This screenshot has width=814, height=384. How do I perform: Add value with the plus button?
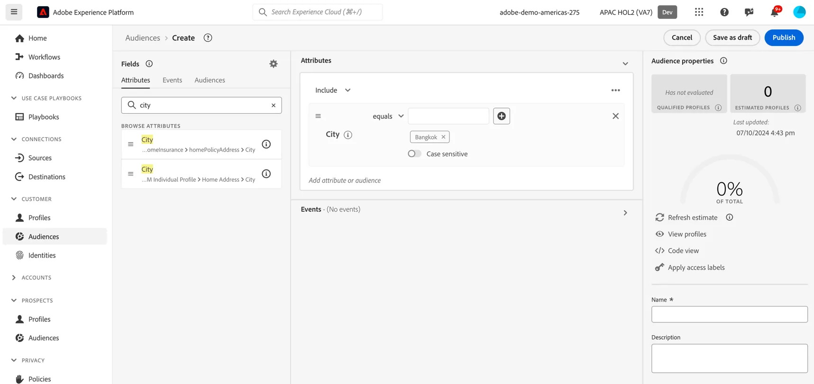point(502,116)
